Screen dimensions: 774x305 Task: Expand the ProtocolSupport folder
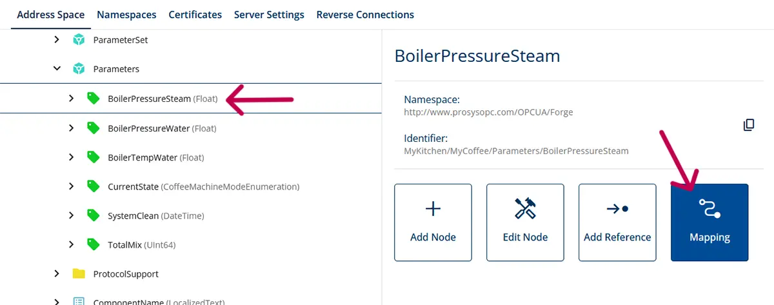[57, 273]
